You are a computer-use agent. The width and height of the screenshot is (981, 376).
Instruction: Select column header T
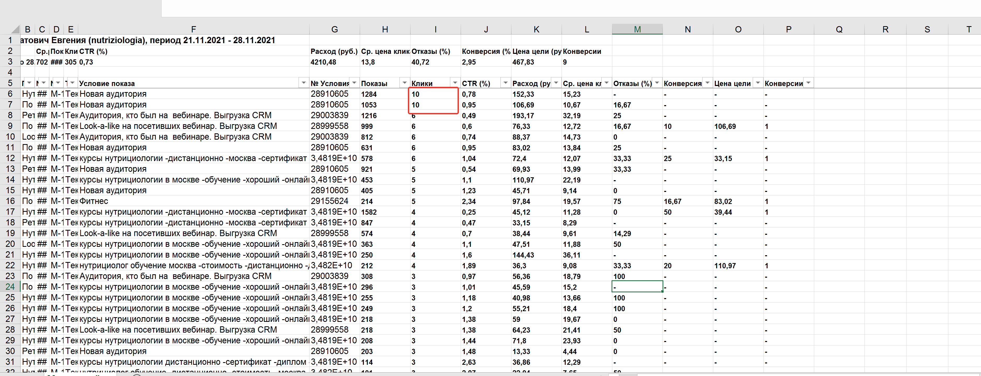pyautogui.click(x=969, y=29)
